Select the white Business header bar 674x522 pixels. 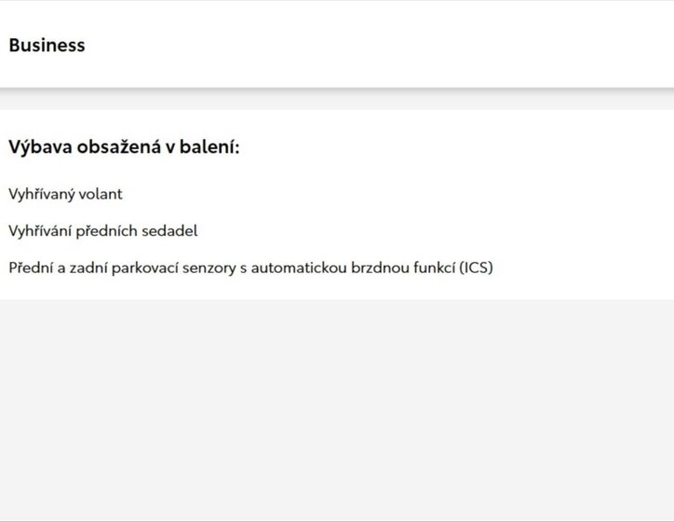click(x=372, y=45)
